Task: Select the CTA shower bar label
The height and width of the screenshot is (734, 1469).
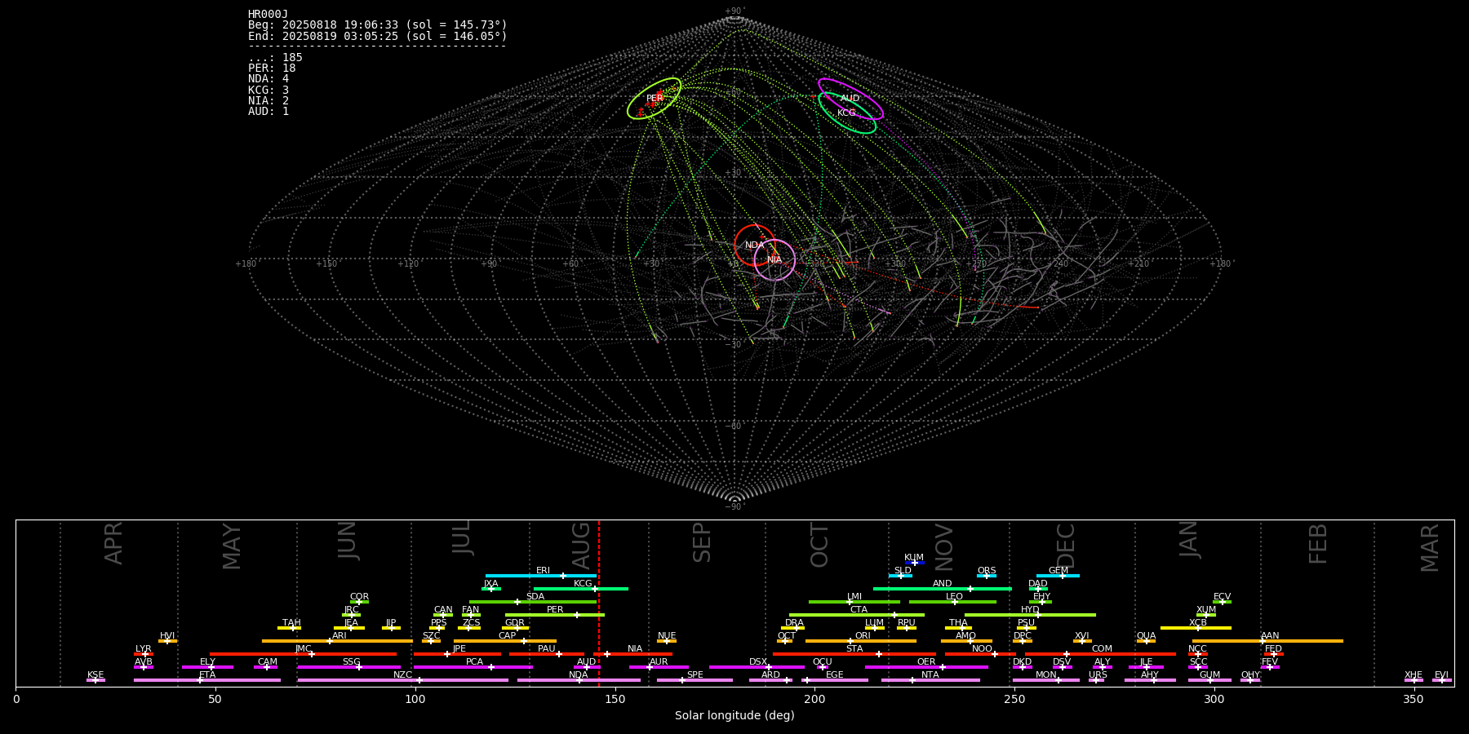Action: 859,610
